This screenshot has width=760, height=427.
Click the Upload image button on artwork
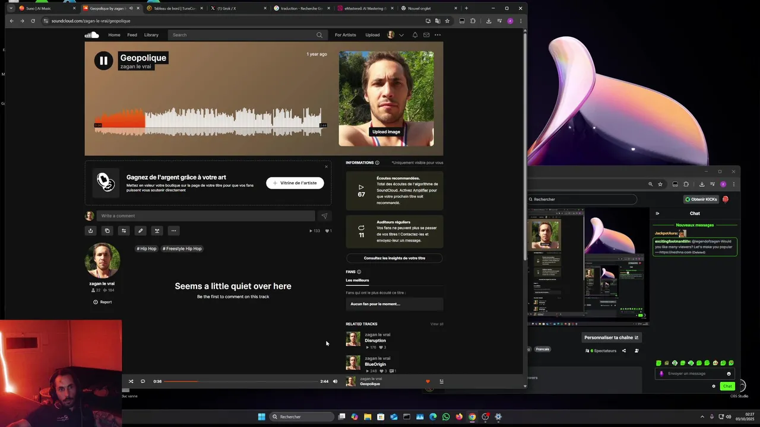(x=386, y=132)
